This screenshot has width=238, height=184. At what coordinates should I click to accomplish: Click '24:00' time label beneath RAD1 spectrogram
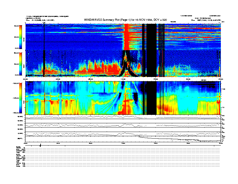point(221,79)
